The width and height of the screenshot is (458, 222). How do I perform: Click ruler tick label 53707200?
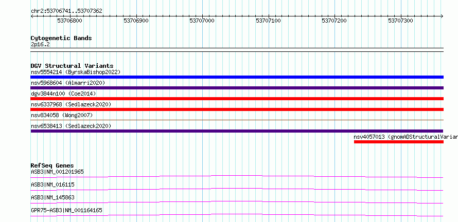334,21
